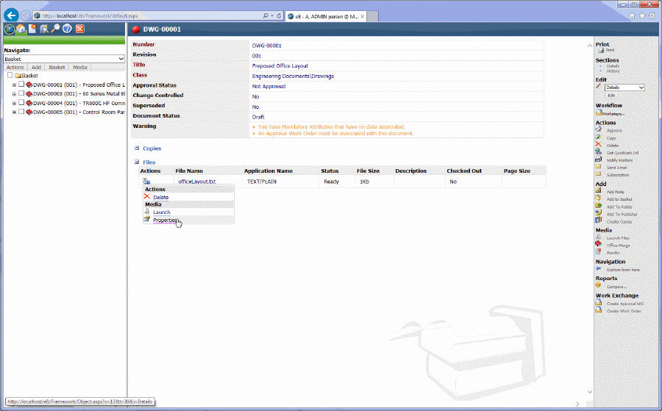This screenshot has height=411, width=662.
Task: Click the Subscription envelope icon
Action: (598, 174)
